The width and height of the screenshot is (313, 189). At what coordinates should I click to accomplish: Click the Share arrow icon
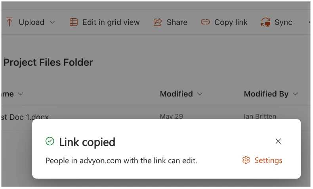158,22
